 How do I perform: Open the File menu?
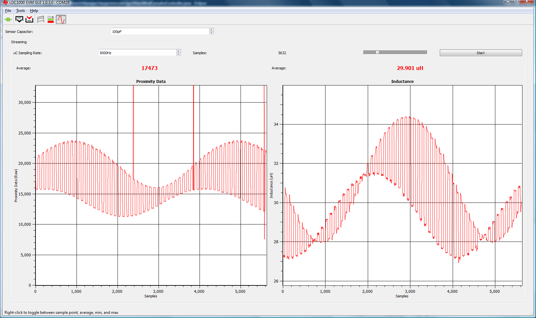tap(8, 11)
